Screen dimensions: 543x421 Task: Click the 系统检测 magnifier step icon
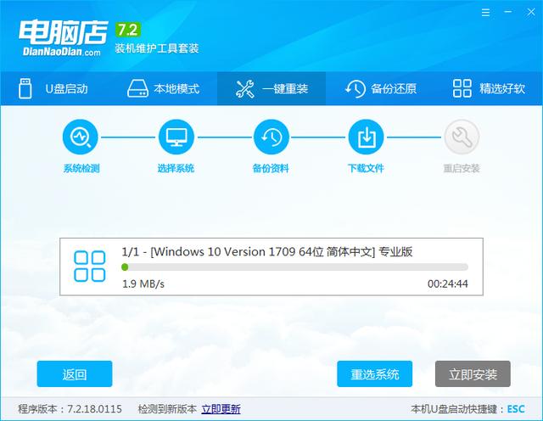pyautogui.click(x=81, y=137)
